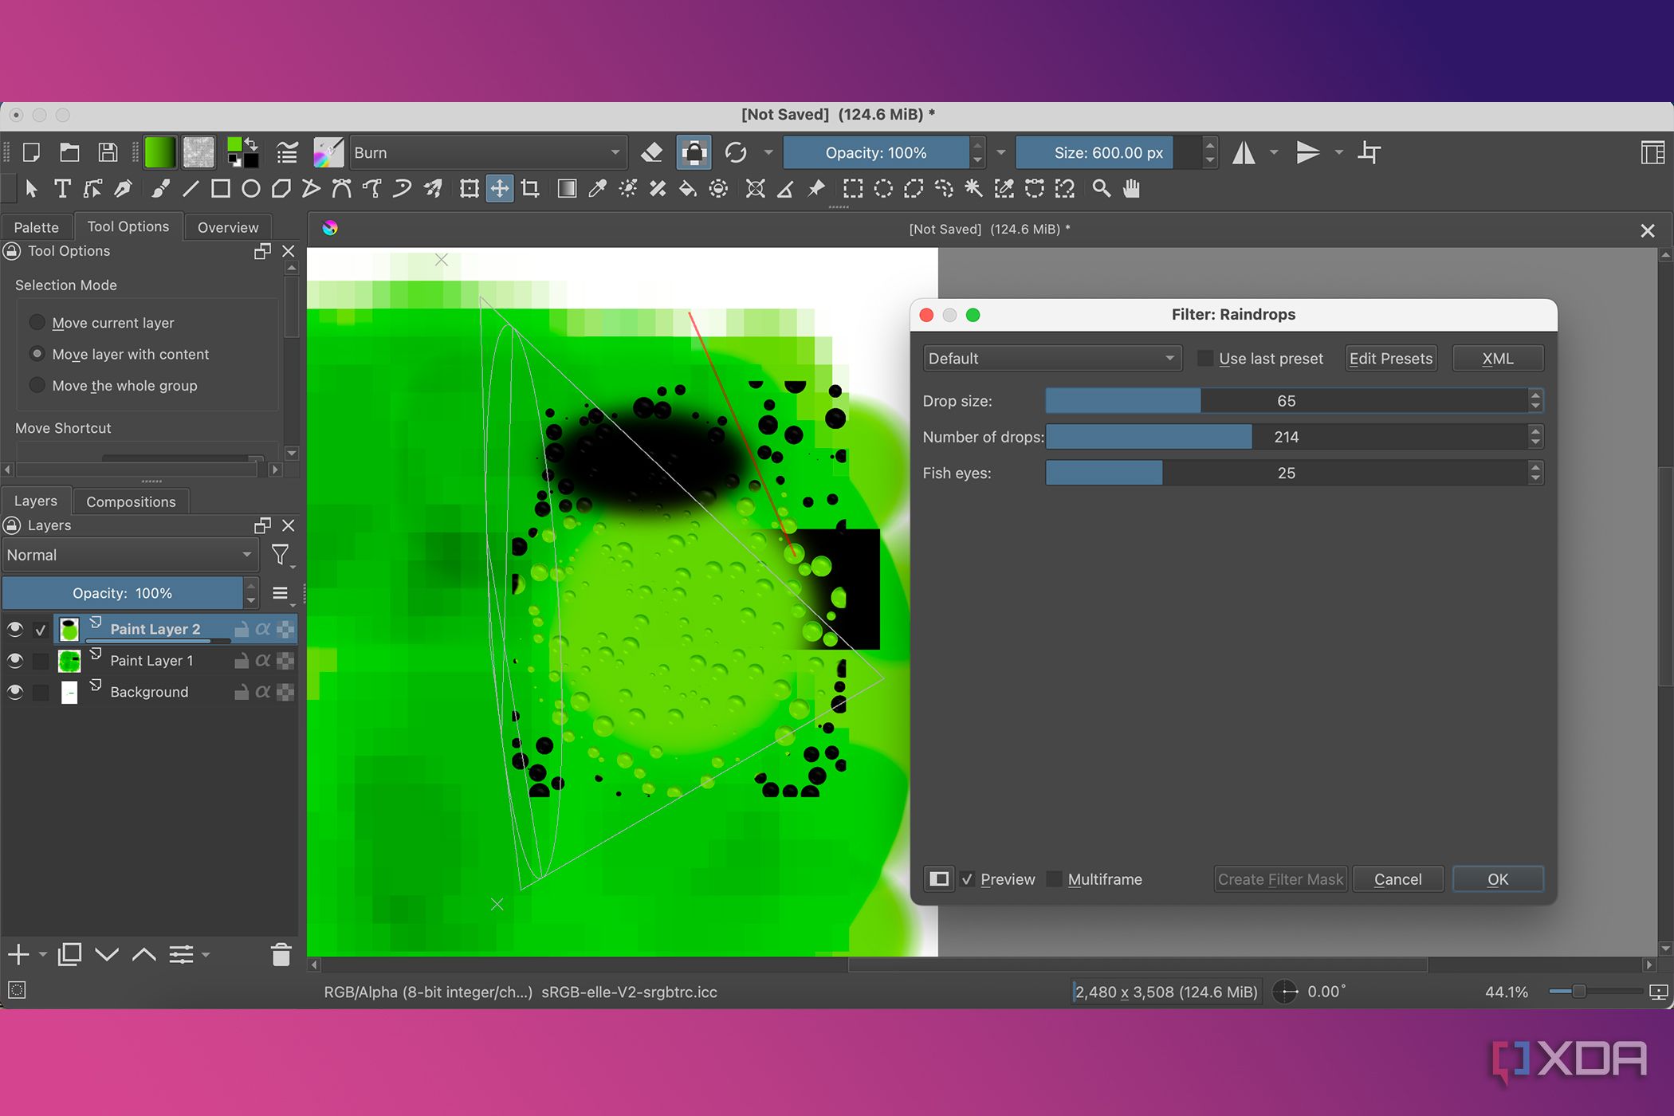
Task: Open the Default preset dropdown in filter dialog
Action: 1052,359
